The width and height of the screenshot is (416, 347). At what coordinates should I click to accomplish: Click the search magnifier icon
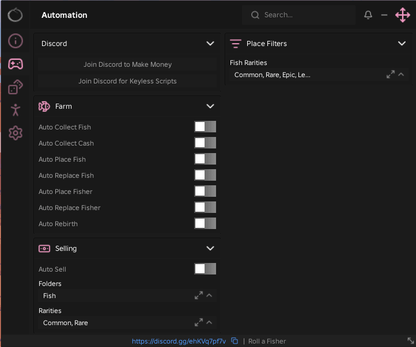coord(255,15)
